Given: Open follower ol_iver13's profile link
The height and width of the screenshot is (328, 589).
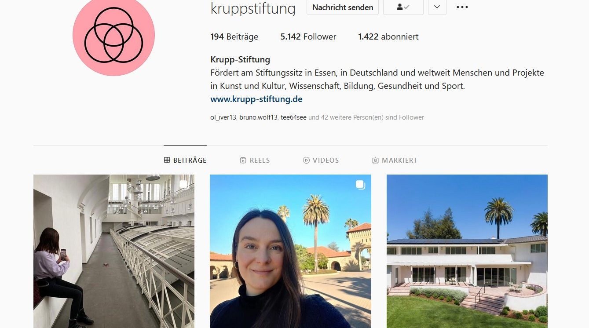Looking at the screenshot, I should click(x=223, y=117).
